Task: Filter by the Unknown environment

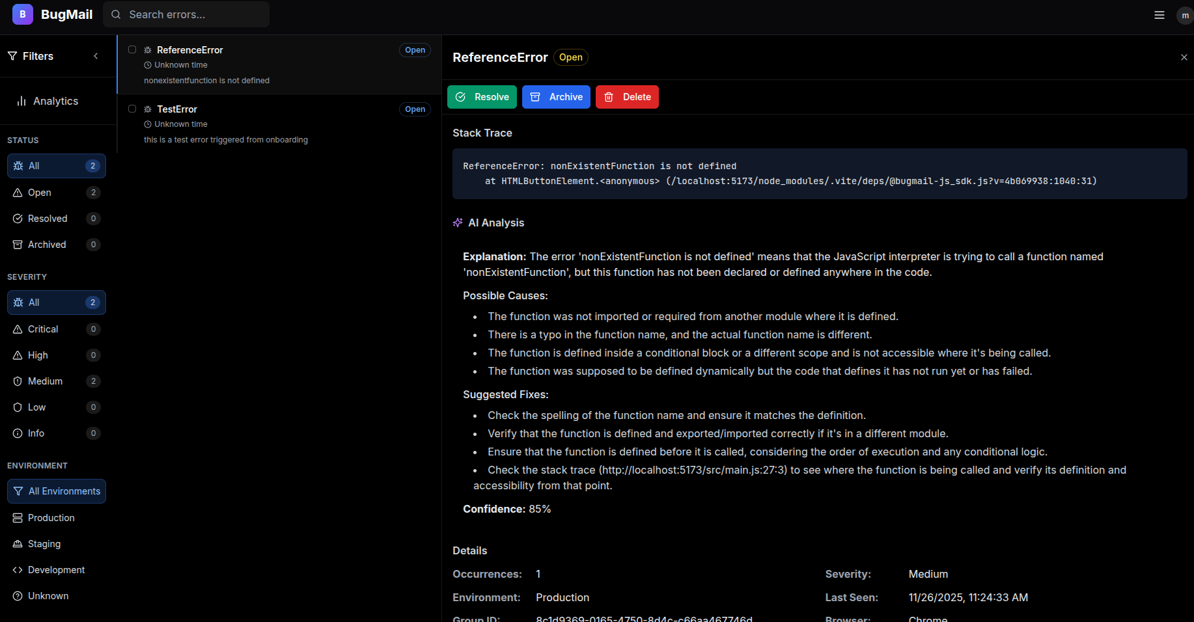Action: (x=48, y=596)
